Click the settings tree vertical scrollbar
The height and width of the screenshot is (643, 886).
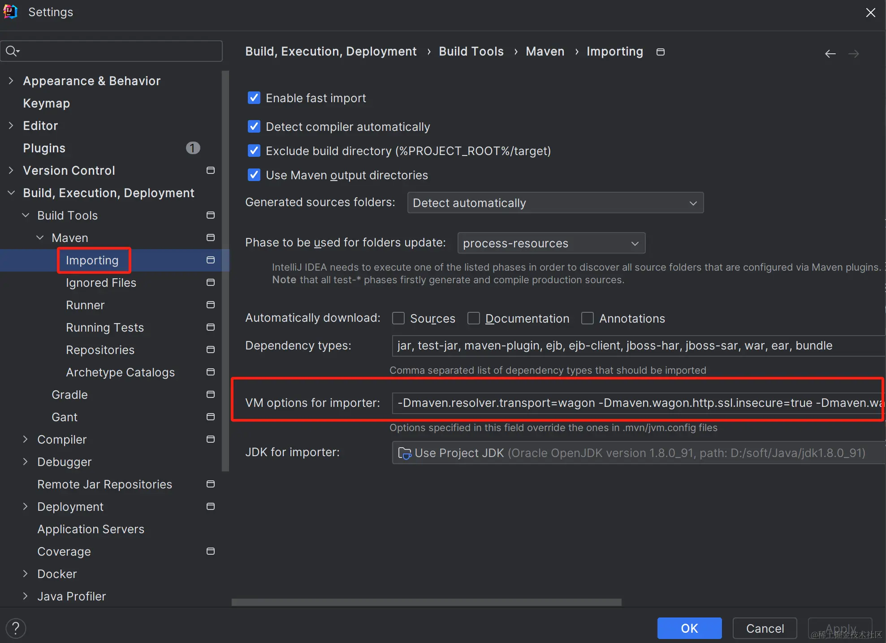[x=225, y=271]
